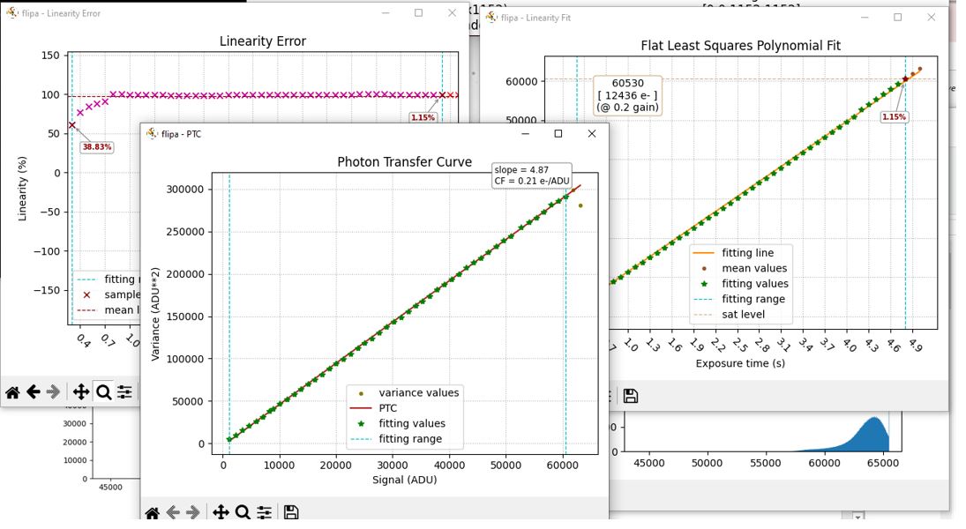Save the Photon Transfer Curve figure
Viewport: 966px width, 529px height.
(x=291, y=513)
